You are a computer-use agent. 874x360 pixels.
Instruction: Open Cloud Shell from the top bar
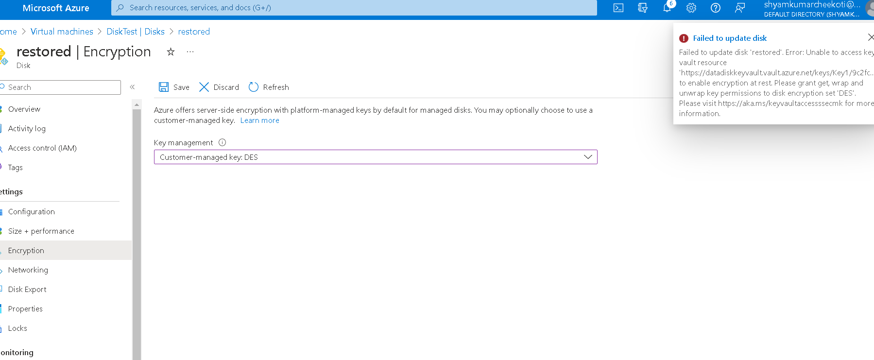[x=618, y=8]
